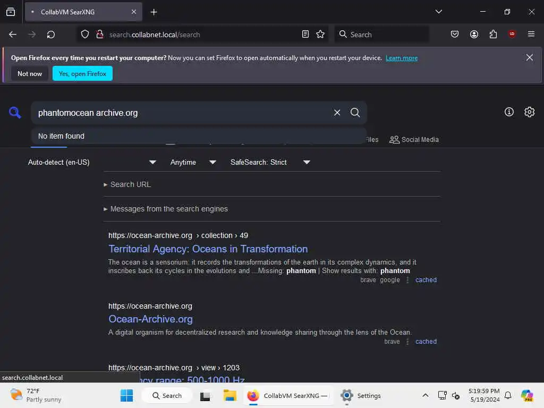
Task: Open the Windows Start menu
Action: pos(126,395)
